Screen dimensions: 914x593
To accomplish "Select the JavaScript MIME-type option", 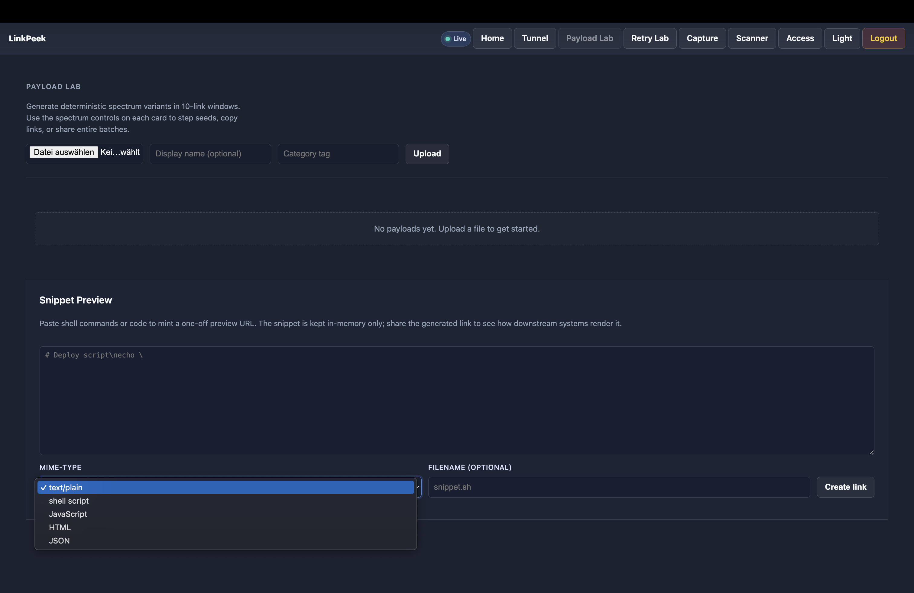I will coord(68,514).
